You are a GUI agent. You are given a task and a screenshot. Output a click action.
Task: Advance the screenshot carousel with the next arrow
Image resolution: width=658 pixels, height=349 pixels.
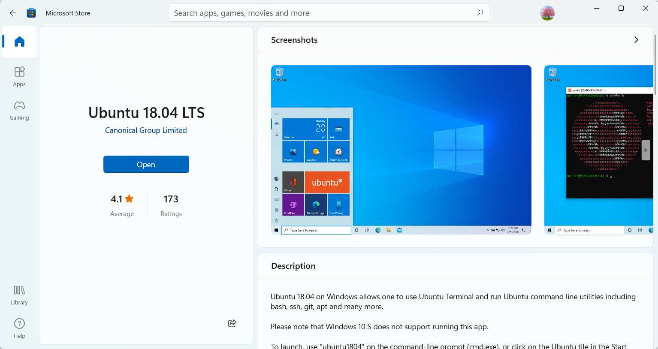pyautogui.click(x=646, y=150)
